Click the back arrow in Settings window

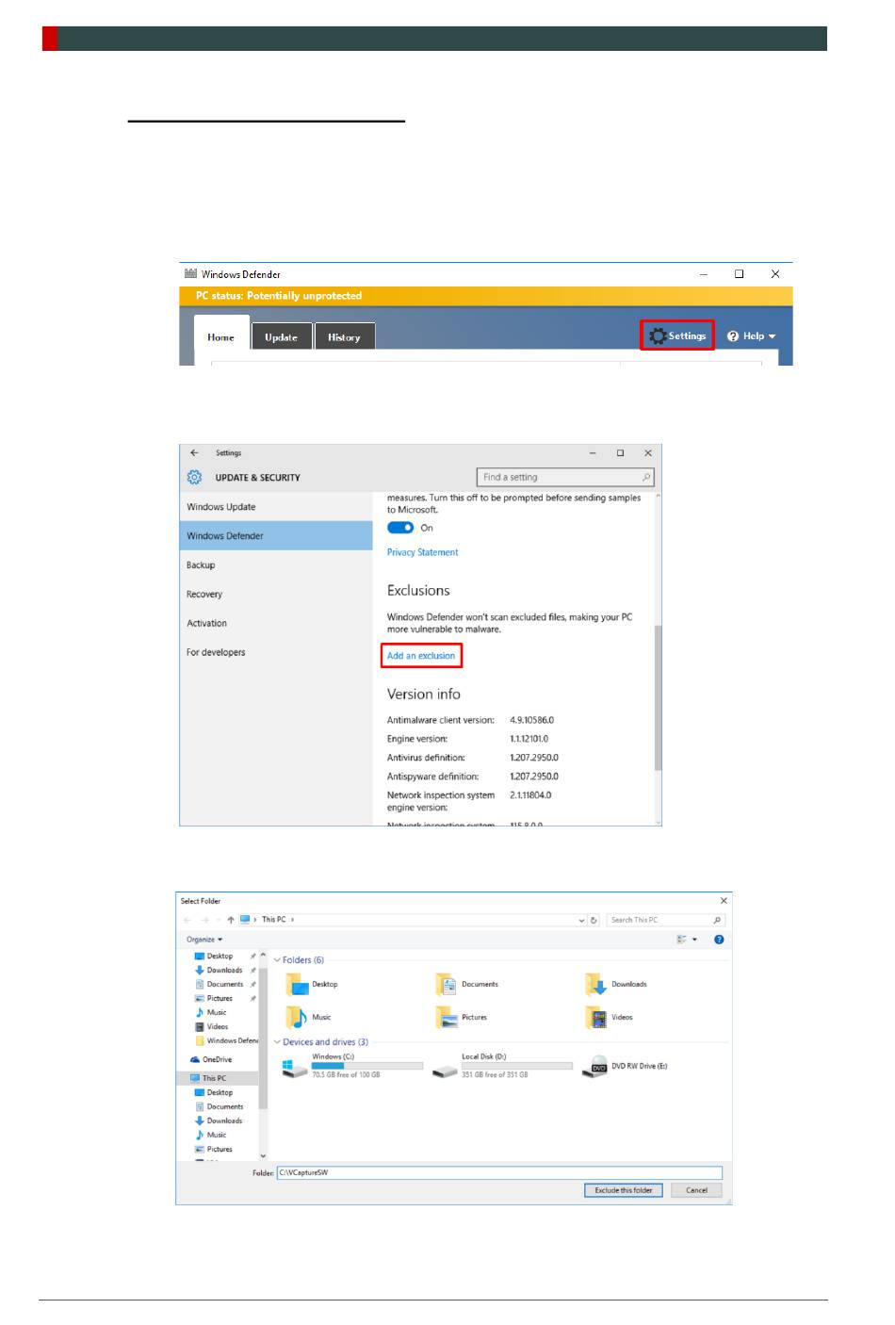[x=194, y=453]
